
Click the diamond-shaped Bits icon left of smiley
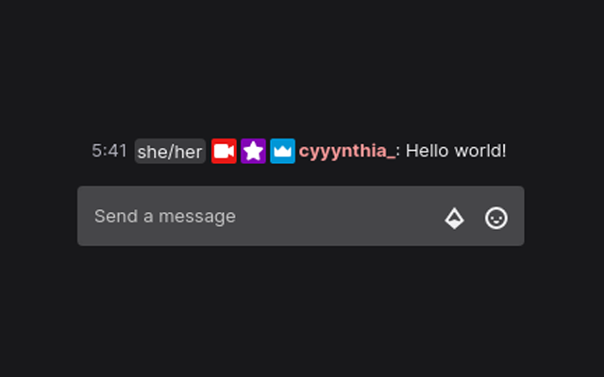[454, 218]
